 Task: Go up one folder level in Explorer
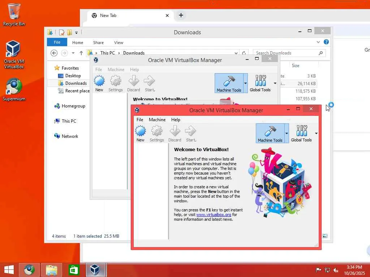tap(81, 53)
